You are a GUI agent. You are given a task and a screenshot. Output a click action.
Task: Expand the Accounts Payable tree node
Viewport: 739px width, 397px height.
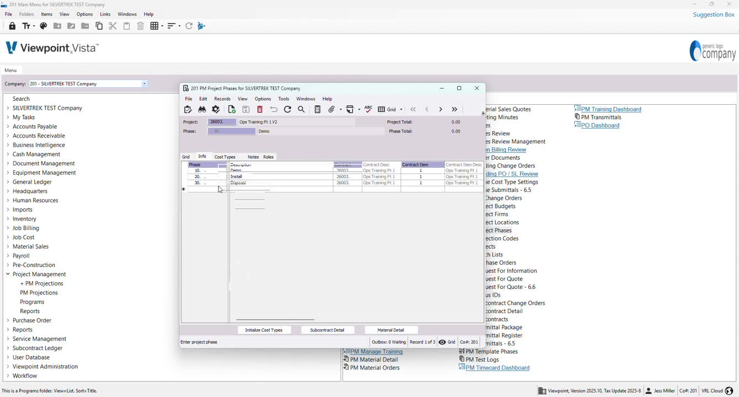tap(8, 126)
